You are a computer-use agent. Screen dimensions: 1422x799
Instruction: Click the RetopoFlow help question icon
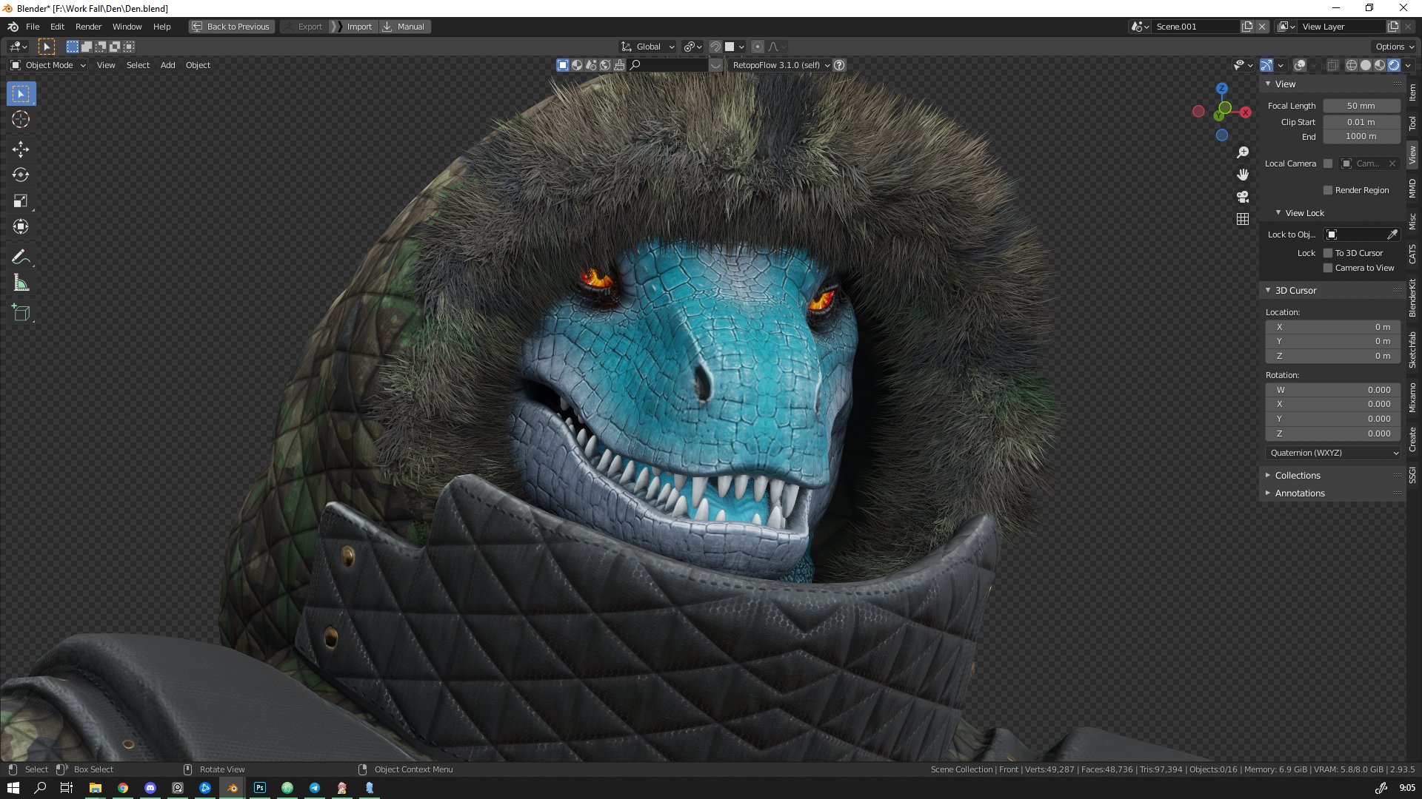tap(839, 65)
